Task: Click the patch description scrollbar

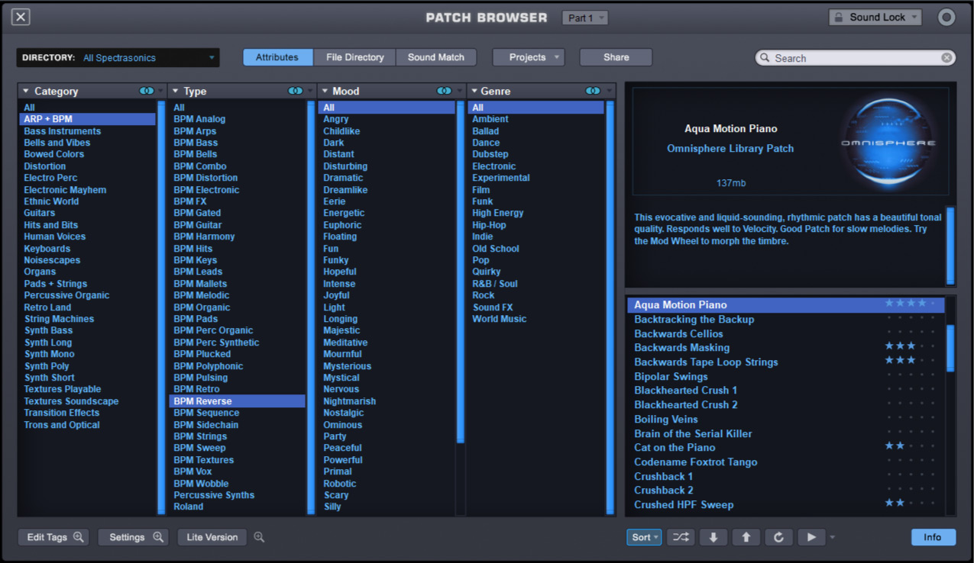Action: point(950,245)
